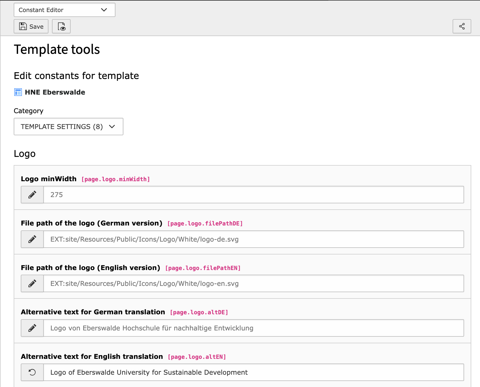Focus the English alternative text field
Image resolution: width=480 pixels, height=387 pixels.
point(253,372)
